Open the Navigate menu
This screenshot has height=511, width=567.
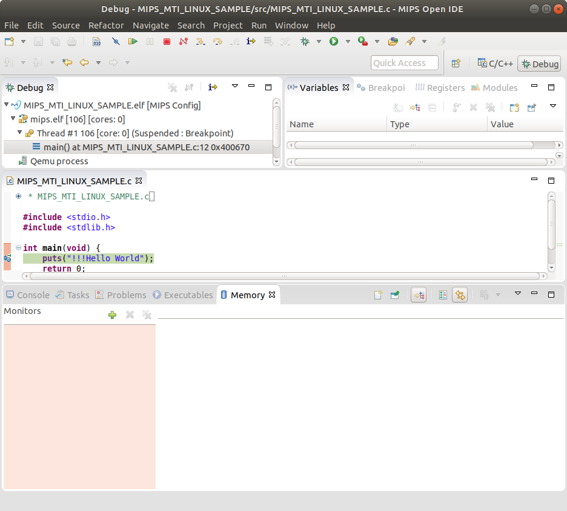point(150,25)
